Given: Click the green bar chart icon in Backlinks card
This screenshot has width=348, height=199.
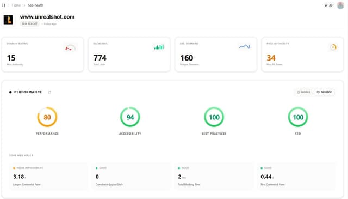Looking at the screenshot, I should tap(159, 47).
